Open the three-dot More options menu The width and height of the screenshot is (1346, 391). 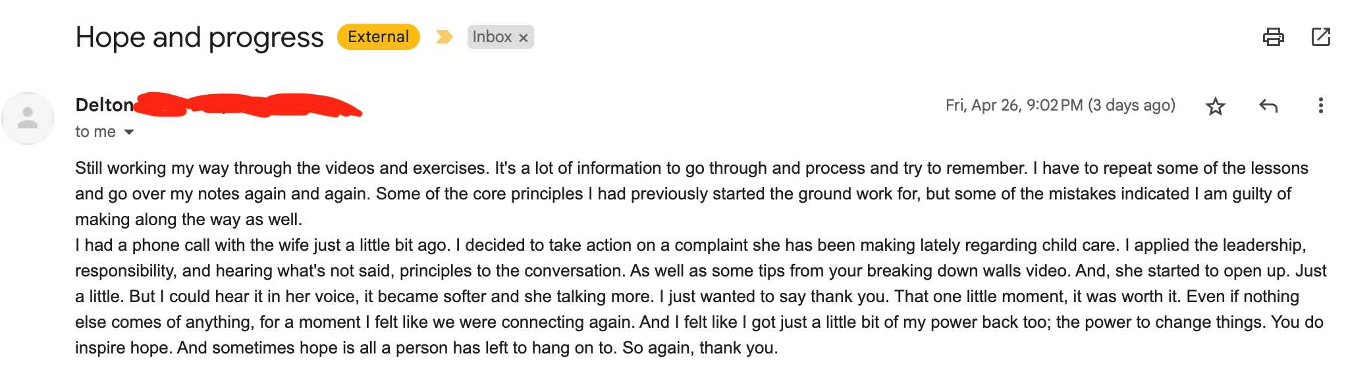1320,106
